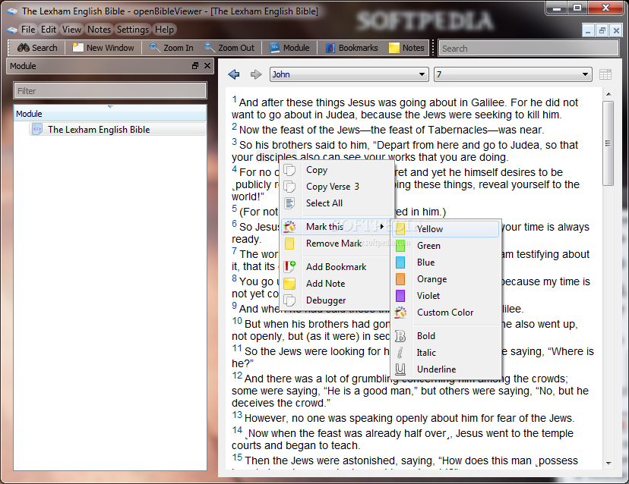
Task: Pick the Violet highlight swatch
Action: [400, 296]
